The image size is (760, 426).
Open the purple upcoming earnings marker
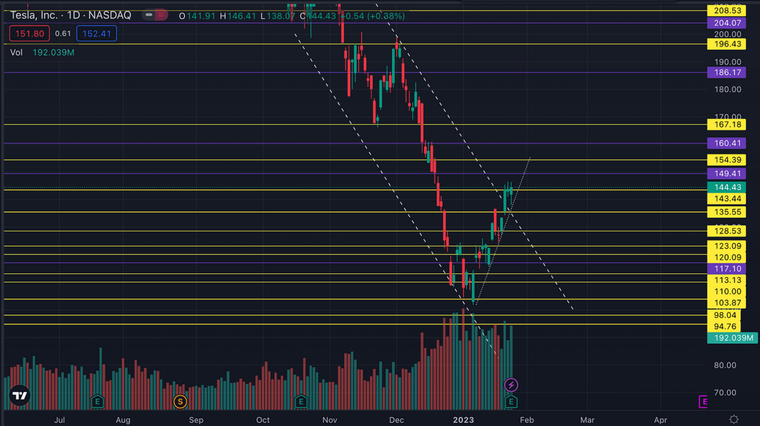tap(703, 401)
